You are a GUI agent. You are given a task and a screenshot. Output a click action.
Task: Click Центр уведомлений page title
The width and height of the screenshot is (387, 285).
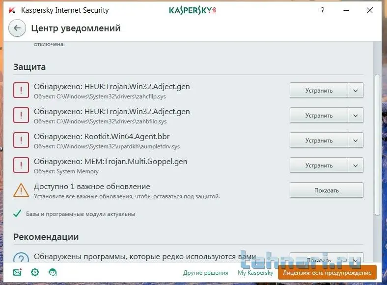(76, 28)
